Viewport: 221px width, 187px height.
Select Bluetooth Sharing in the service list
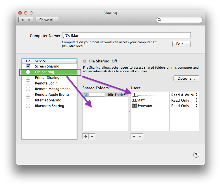[x=49, y=106]
